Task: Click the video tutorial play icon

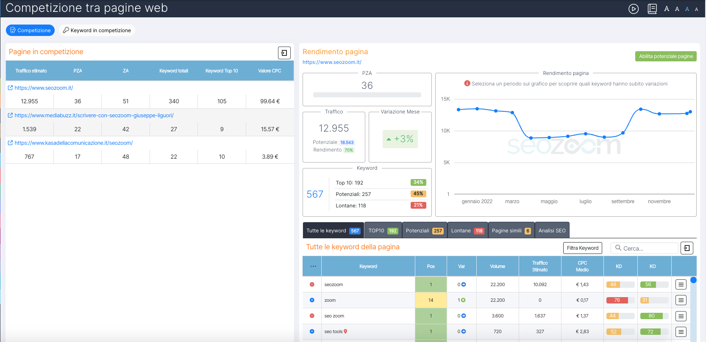Action: [633, 9]
